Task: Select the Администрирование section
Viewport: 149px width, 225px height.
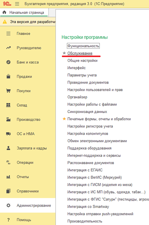Action: (x=28, y=206)
